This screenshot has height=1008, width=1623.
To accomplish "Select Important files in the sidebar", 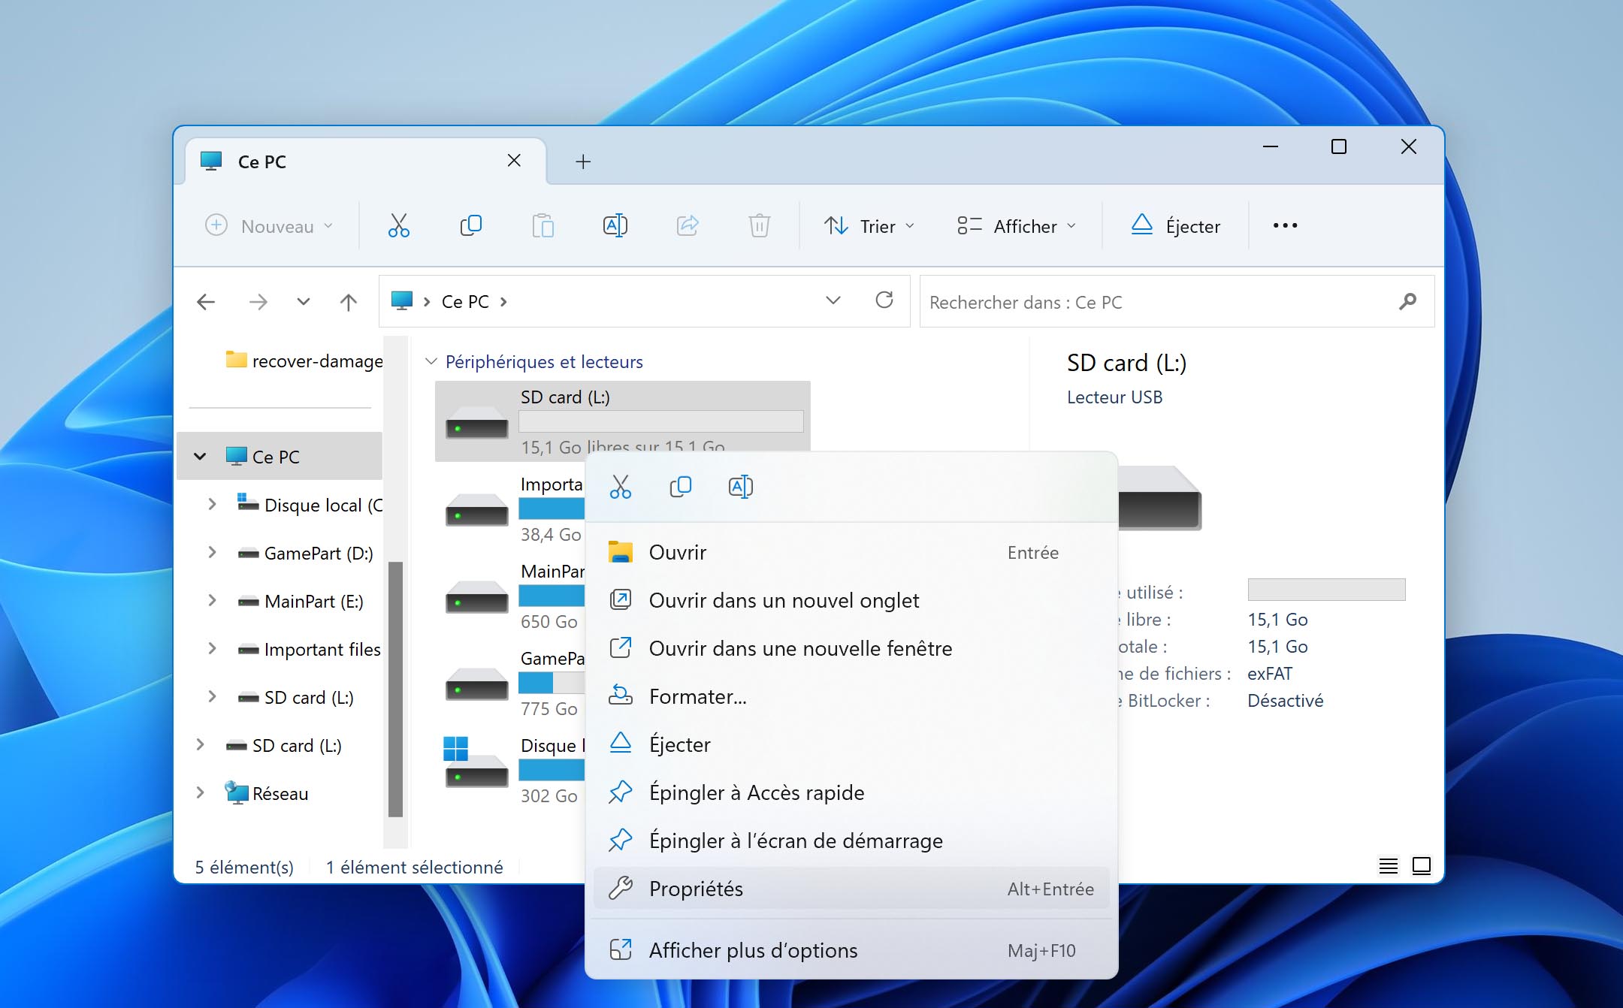I will click(309, 649).
